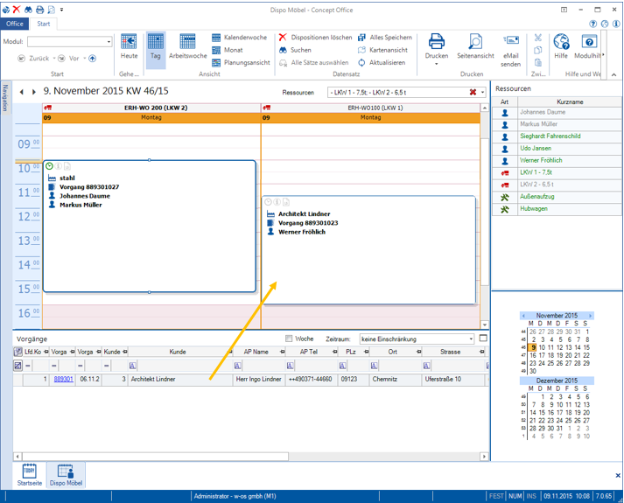
Task: Click Aktualisieren button
Action: (x=381, y=62)
